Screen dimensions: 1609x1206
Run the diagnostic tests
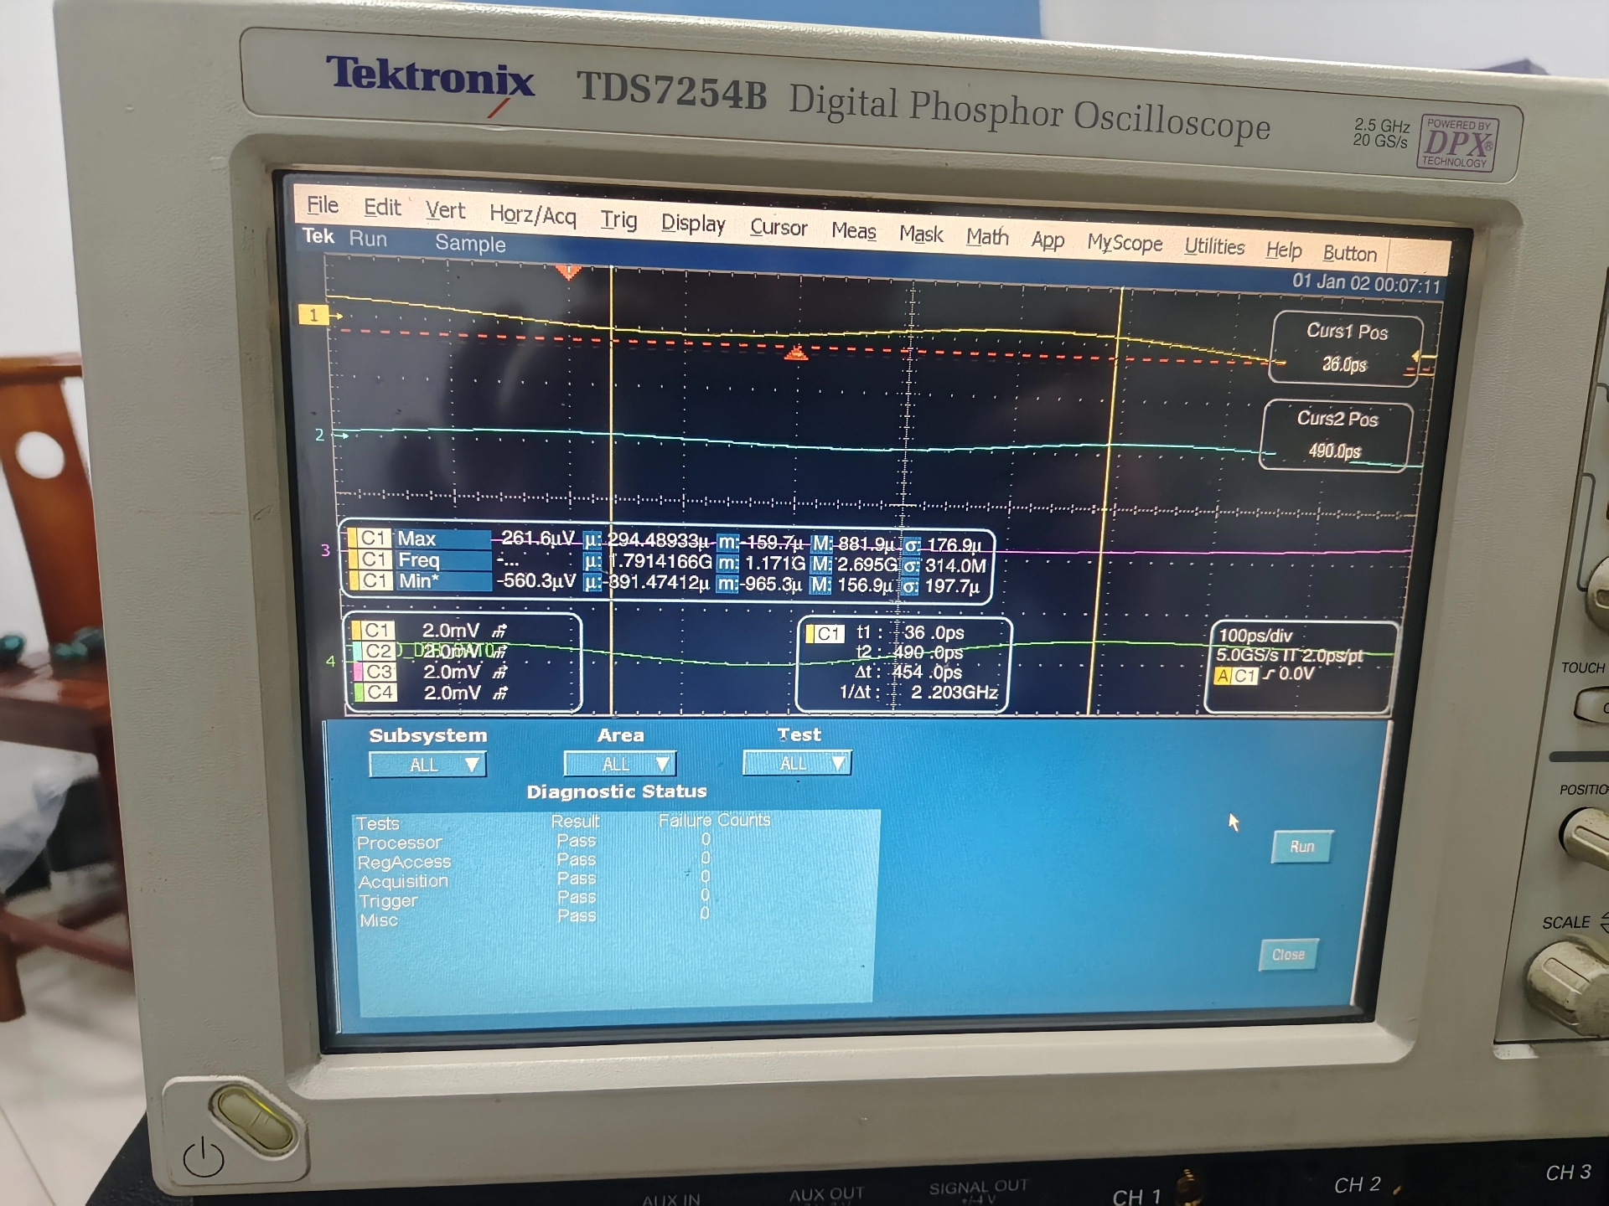(x=1301, y=847)
